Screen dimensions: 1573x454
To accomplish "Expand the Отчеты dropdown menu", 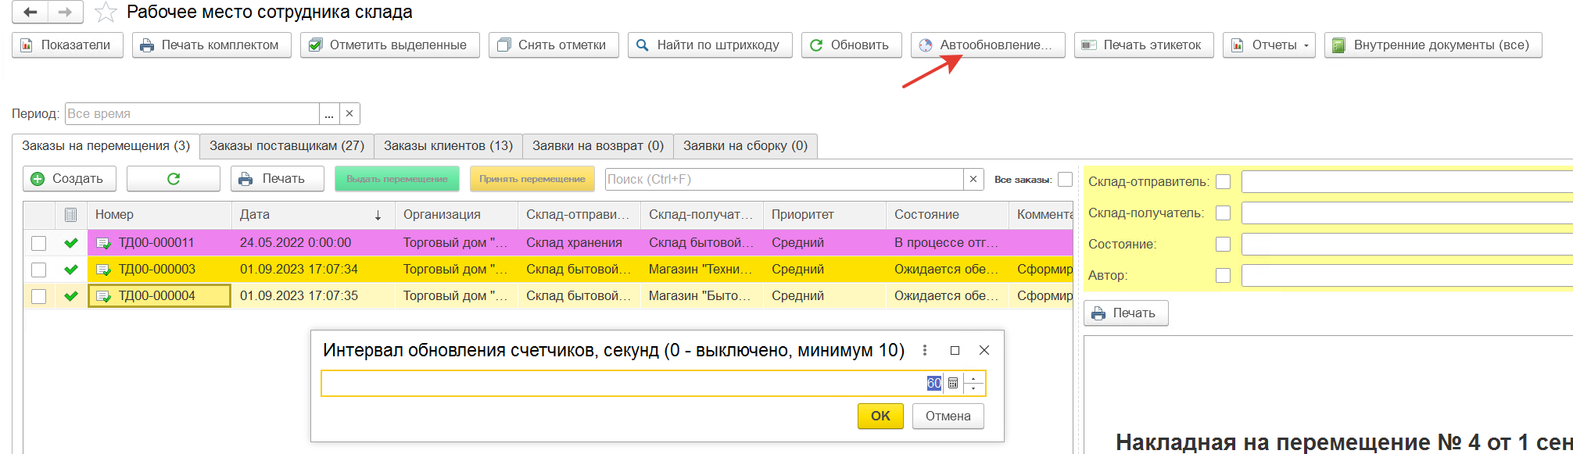I will [1270, 45].
